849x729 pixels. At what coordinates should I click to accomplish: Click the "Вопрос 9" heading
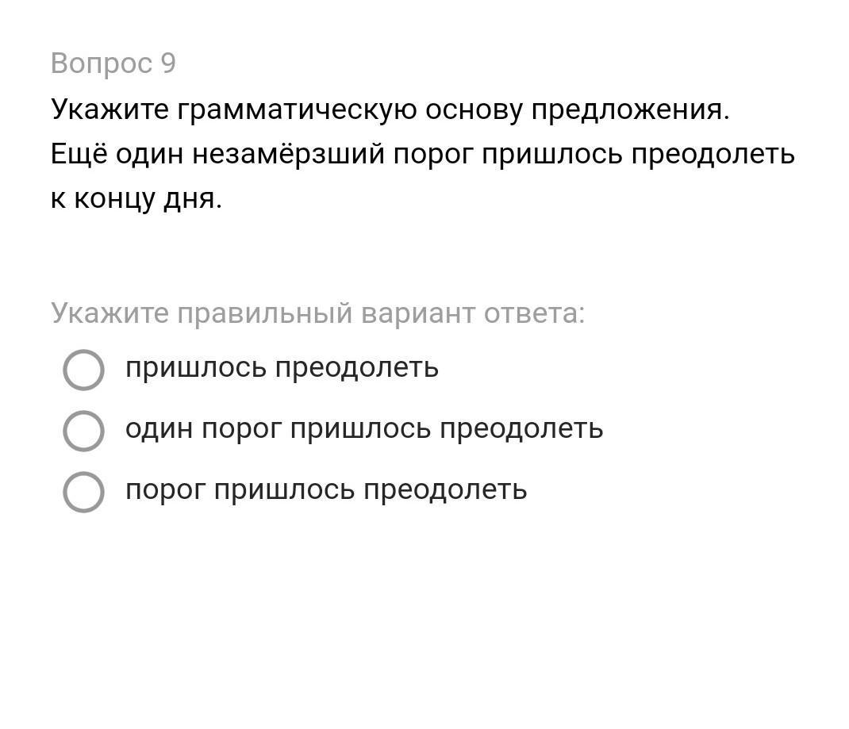coord(113,63)
